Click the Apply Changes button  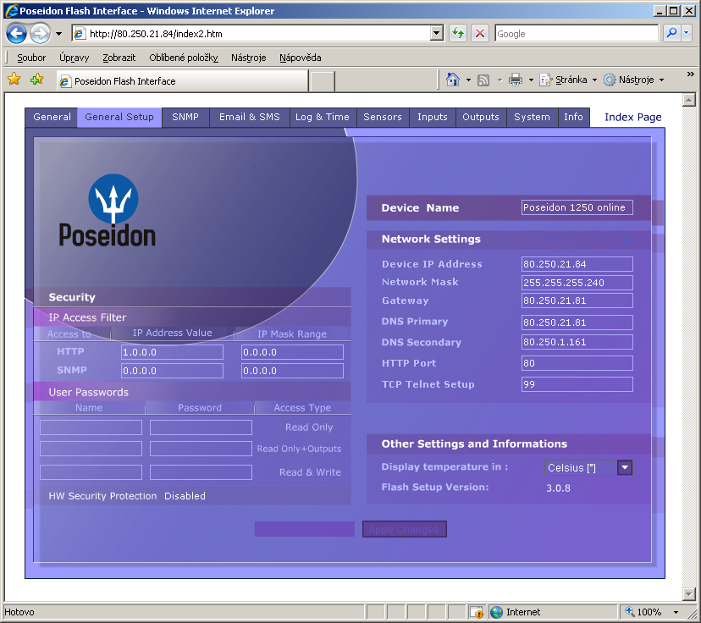point(404,529)
